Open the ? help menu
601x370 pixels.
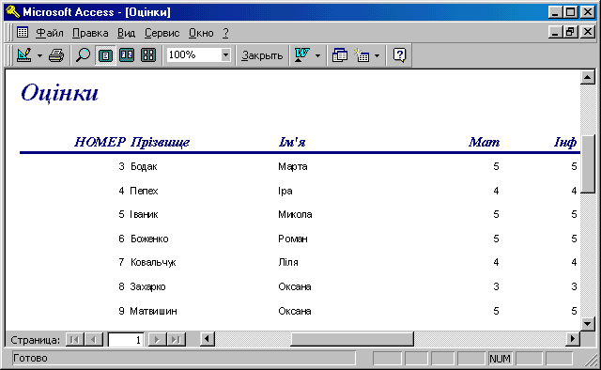coord(225,33)
